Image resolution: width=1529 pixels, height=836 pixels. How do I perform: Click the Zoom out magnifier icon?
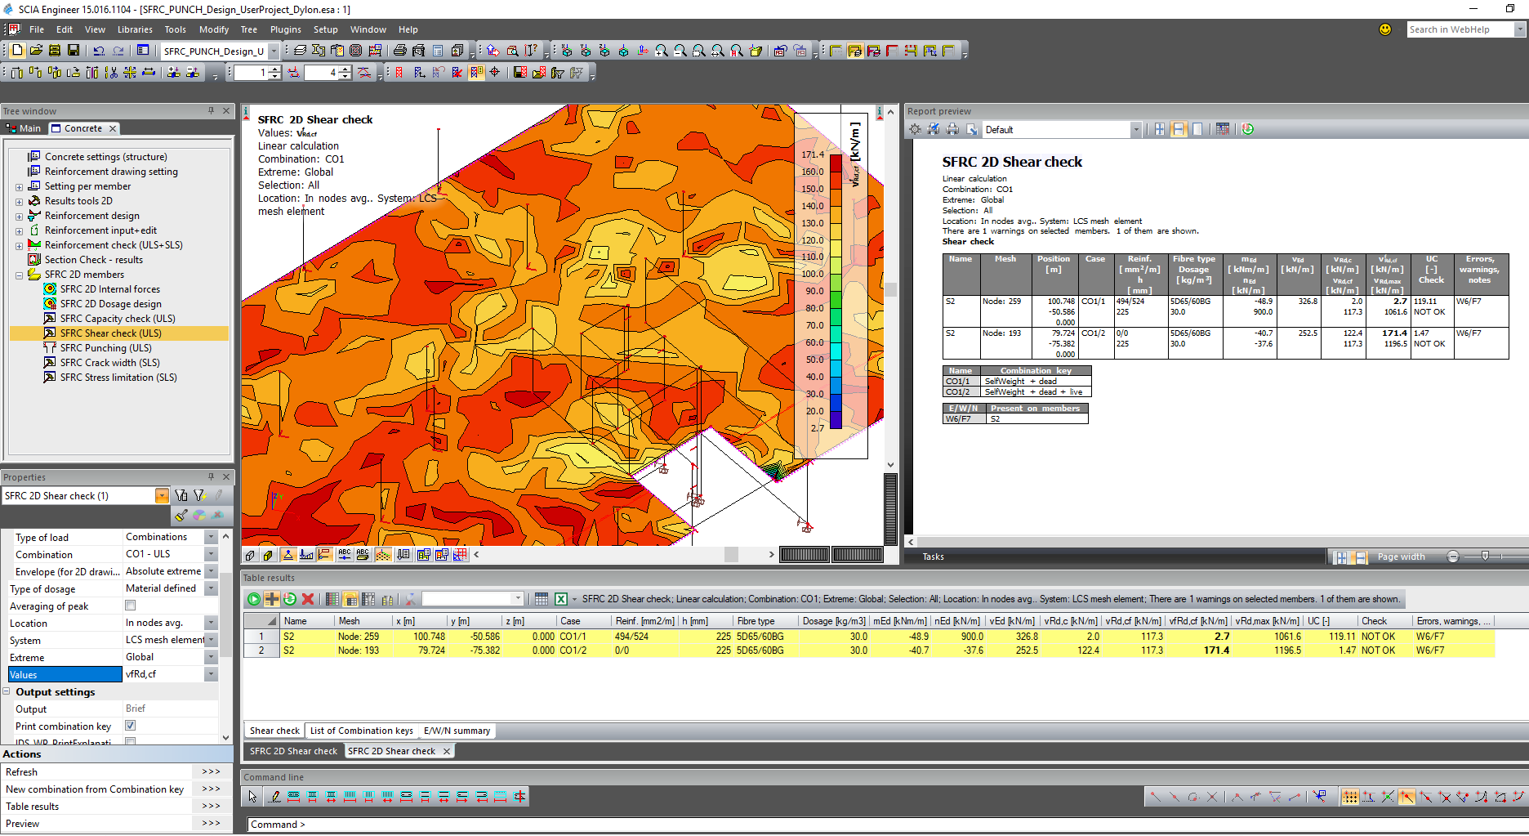[680, 51]
